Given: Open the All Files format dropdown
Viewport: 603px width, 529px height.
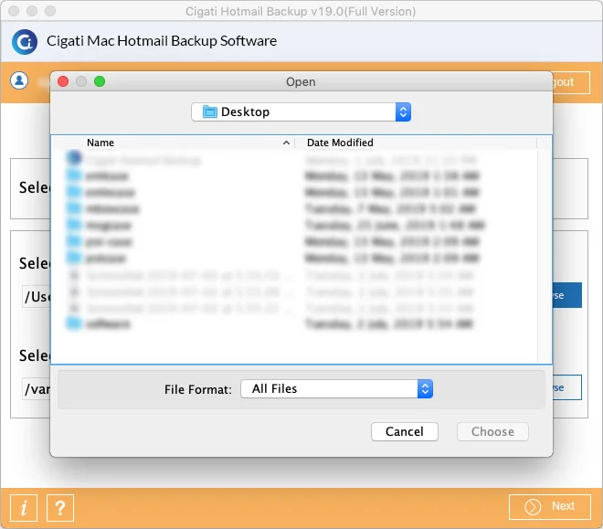Looking at the screenshot, I should pos(336,389).
